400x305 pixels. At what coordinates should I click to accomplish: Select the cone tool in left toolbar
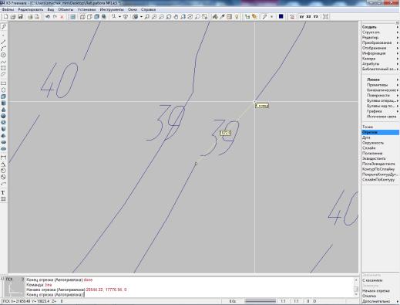click(3, 110)
